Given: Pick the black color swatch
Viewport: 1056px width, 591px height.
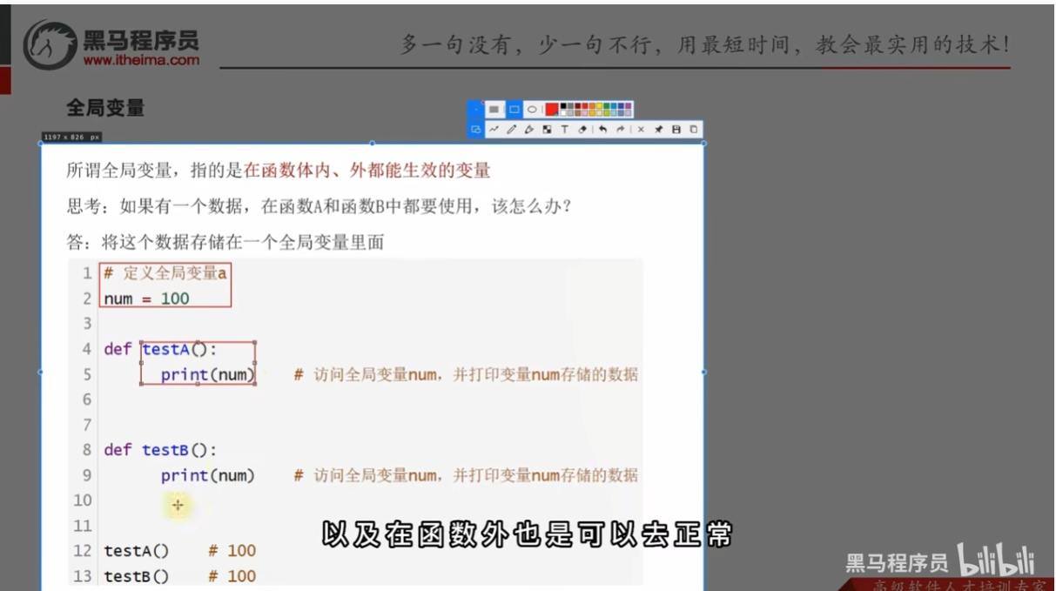Looking at the screenshot, I should pyautogui.click(x=563, y=105).
